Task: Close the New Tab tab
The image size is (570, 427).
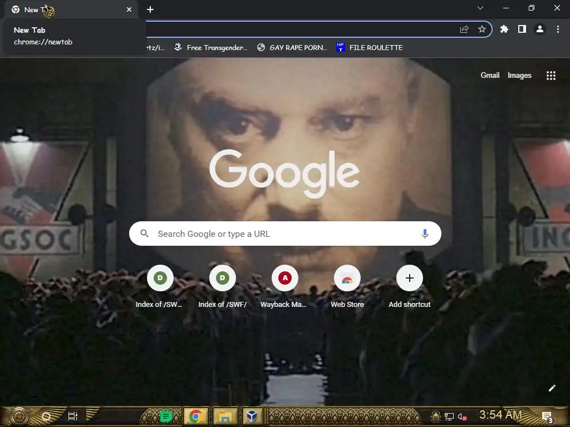Action: coord(129,10)
